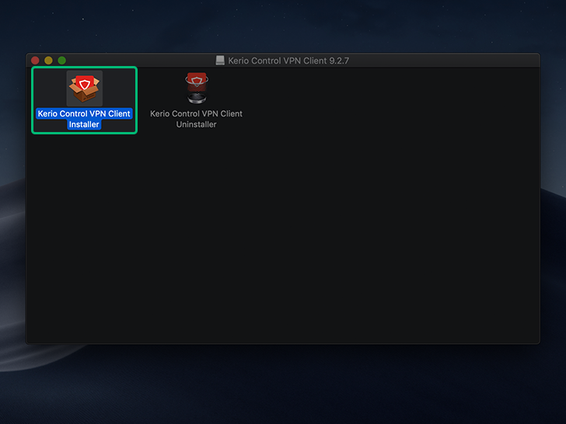The height and width of the screenshot is (424, 566).
Task: Click the Kerio Control VPN Client Uninstaller icon
Action: pyautogui.click(x=196, y=88)
